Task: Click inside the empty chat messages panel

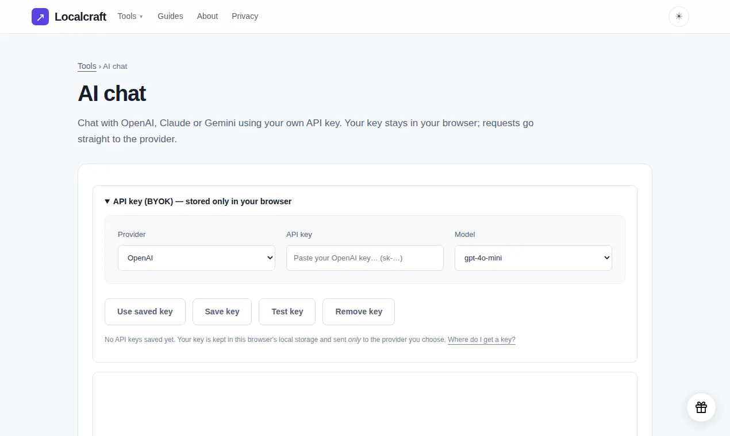Action: (x=365, y=404)
